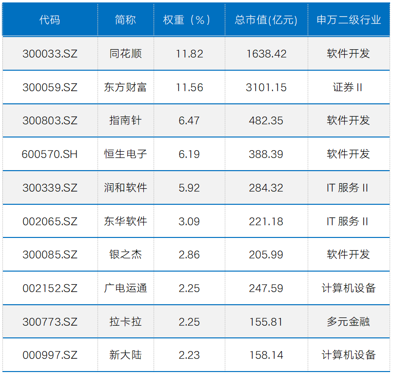The image size is (394, 373).
Task: Click weight value 3.09
Action: point(189,221)
